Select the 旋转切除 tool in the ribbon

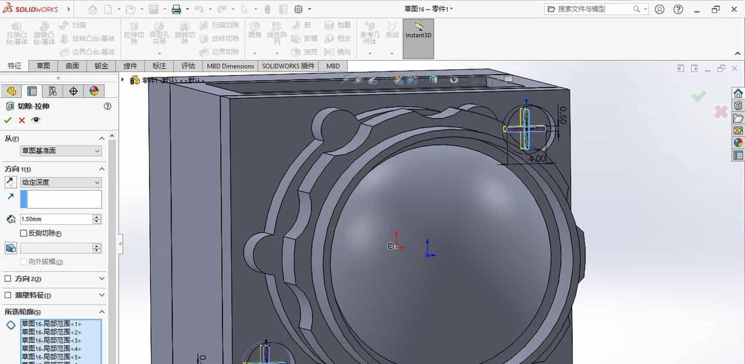[185, 32]
